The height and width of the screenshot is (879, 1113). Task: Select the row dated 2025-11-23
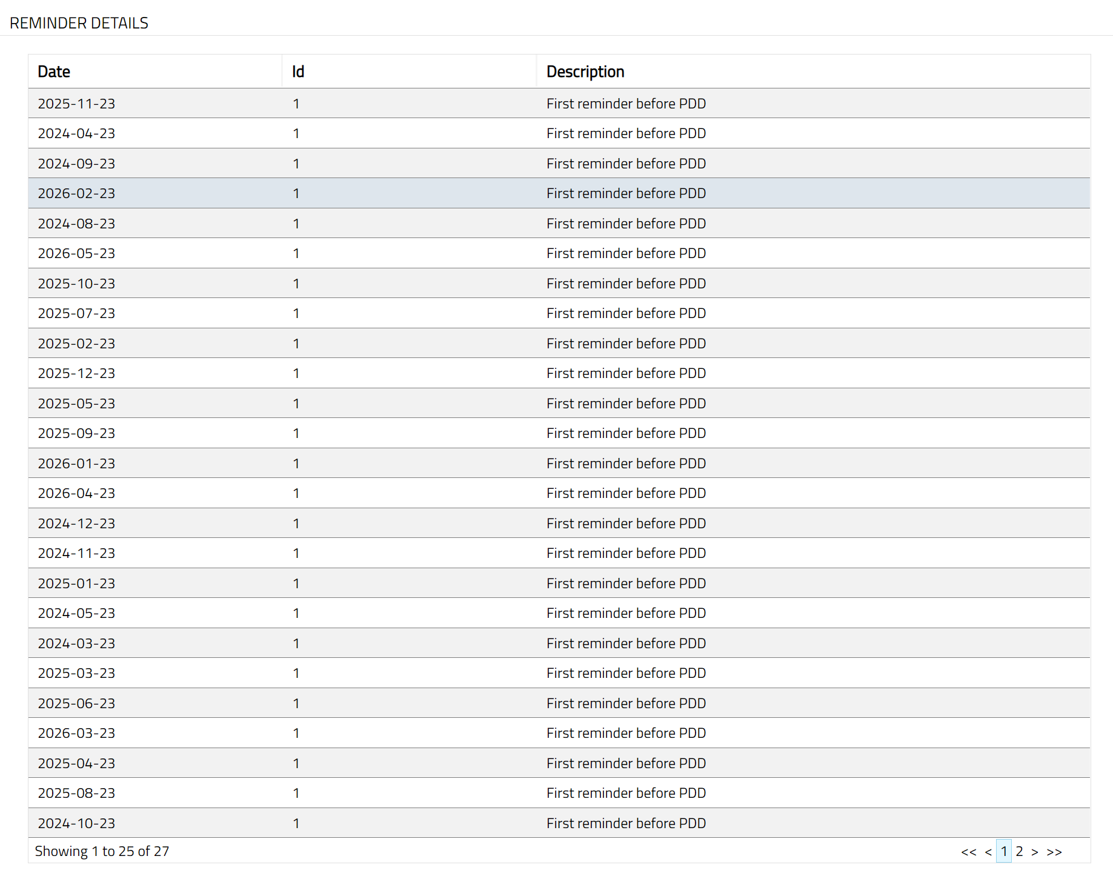pyautogui.click(x=76, y=104)
